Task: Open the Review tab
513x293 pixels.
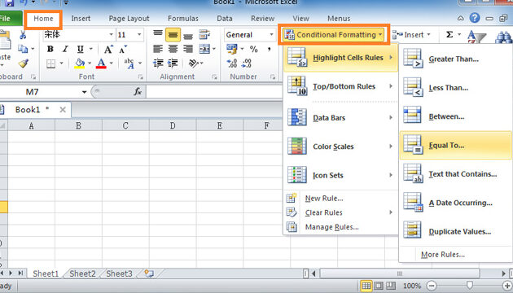Action: [x=262, y=19]
